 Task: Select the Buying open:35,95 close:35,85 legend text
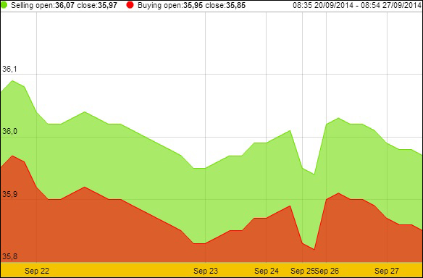click(x=191, y=5)
